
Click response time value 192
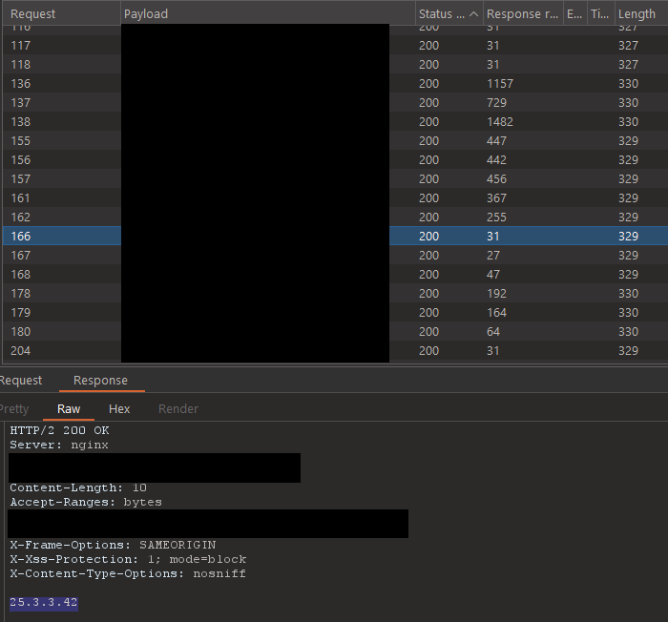[x=496, y=293]
